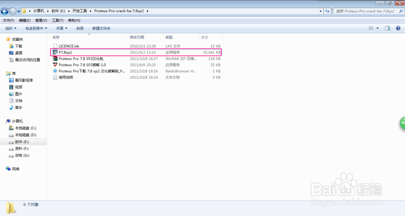Screen dimensions: 405x216
Task: Click the WinRAR ZIP type cell
Action: [x=181, y=59]
